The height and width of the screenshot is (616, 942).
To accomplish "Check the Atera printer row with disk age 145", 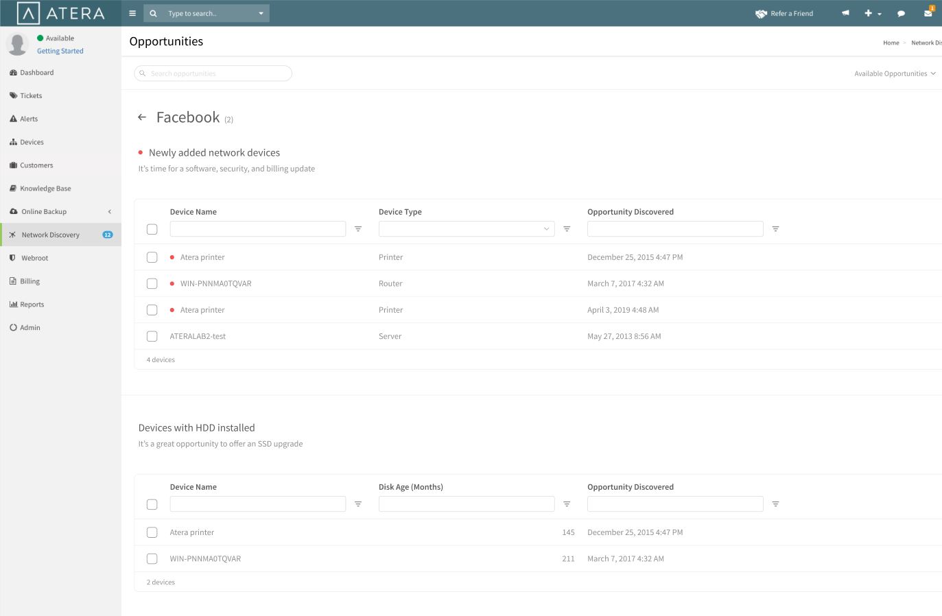I will point(152,532).
